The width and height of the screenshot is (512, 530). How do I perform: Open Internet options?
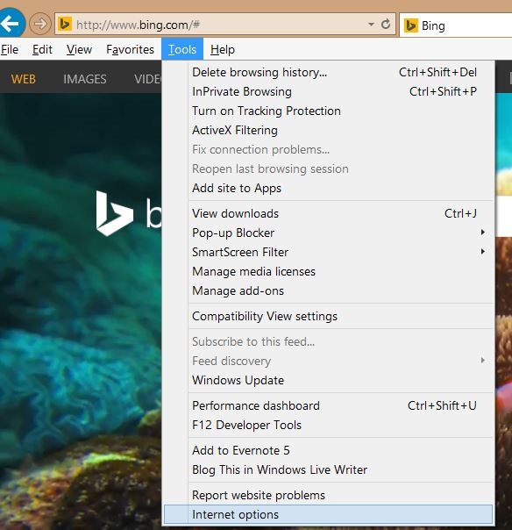point(328,515)
